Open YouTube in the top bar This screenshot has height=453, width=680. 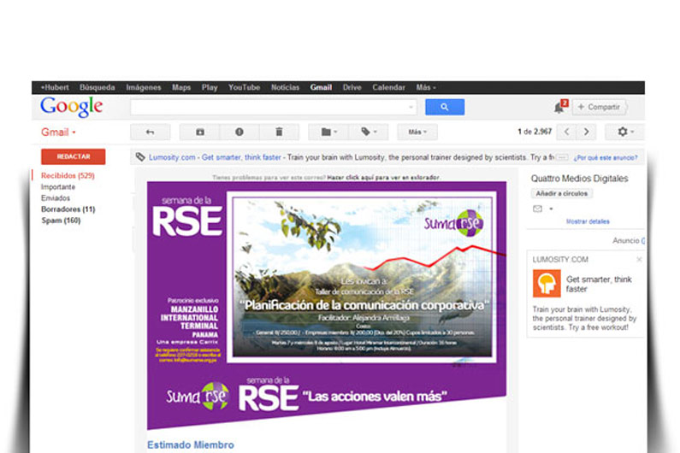point(244,87)
